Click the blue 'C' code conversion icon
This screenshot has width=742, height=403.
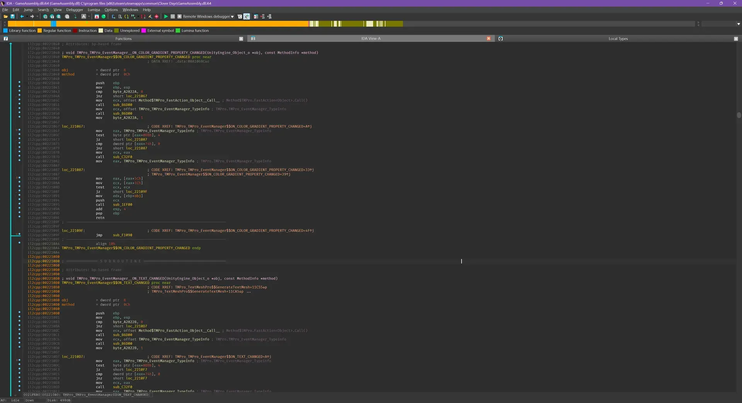113,17
